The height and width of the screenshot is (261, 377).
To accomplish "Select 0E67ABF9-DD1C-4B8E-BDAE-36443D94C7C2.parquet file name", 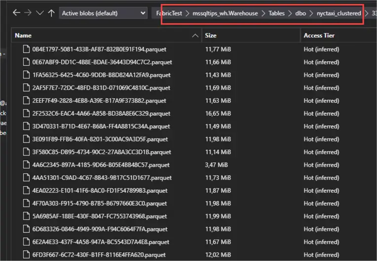I will click(102, 62).
